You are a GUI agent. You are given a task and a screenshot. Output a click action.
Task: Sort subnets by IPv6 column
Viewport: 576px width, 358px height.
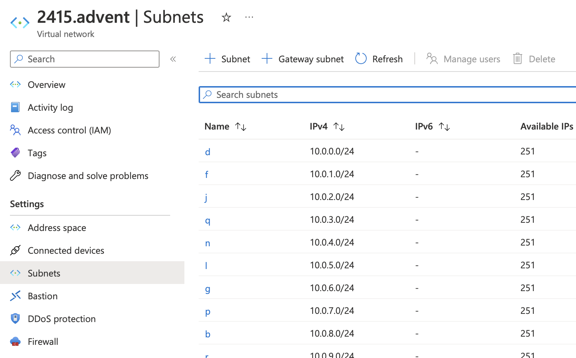[x=444, y=127]
